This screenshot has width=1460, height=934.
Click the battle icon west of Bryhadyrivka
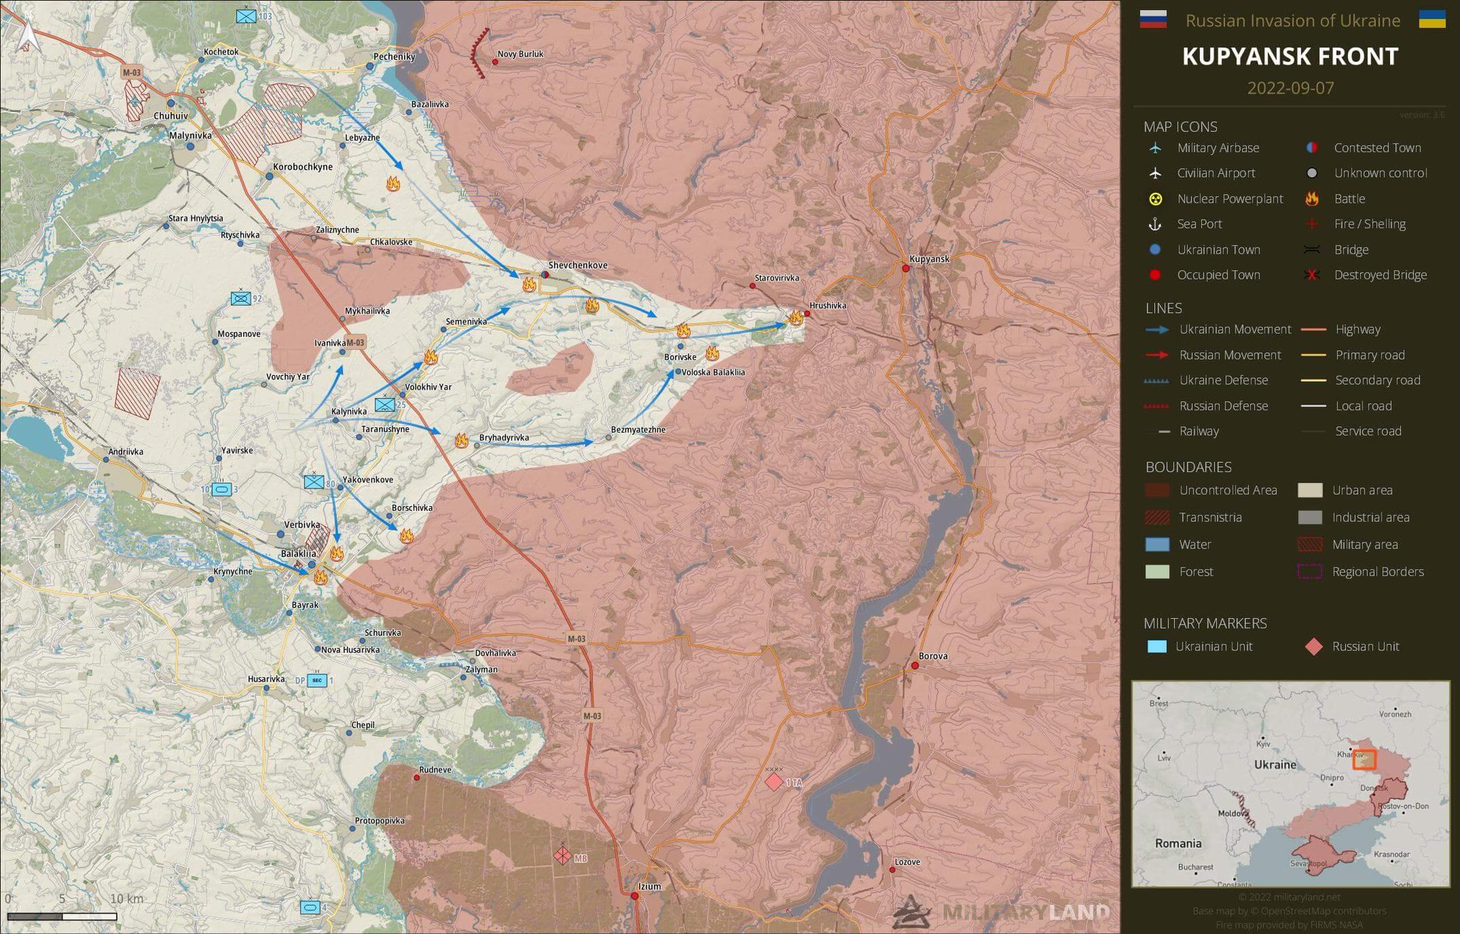click(x=461, y=440)
